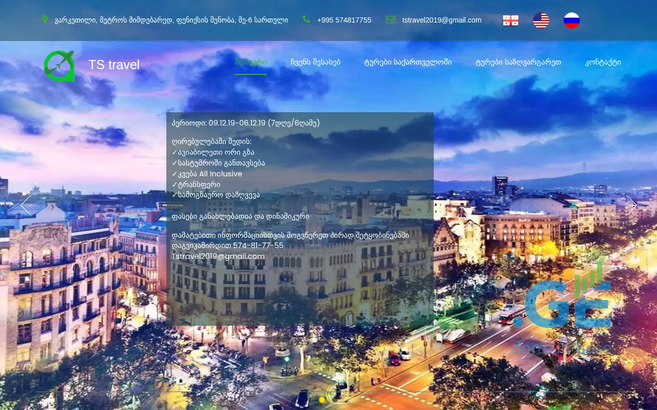Image resolution: width=657 pixels, height=410 pixels.
Task: Click the tstravel2019@gmail.com header link
Action: 441,20
